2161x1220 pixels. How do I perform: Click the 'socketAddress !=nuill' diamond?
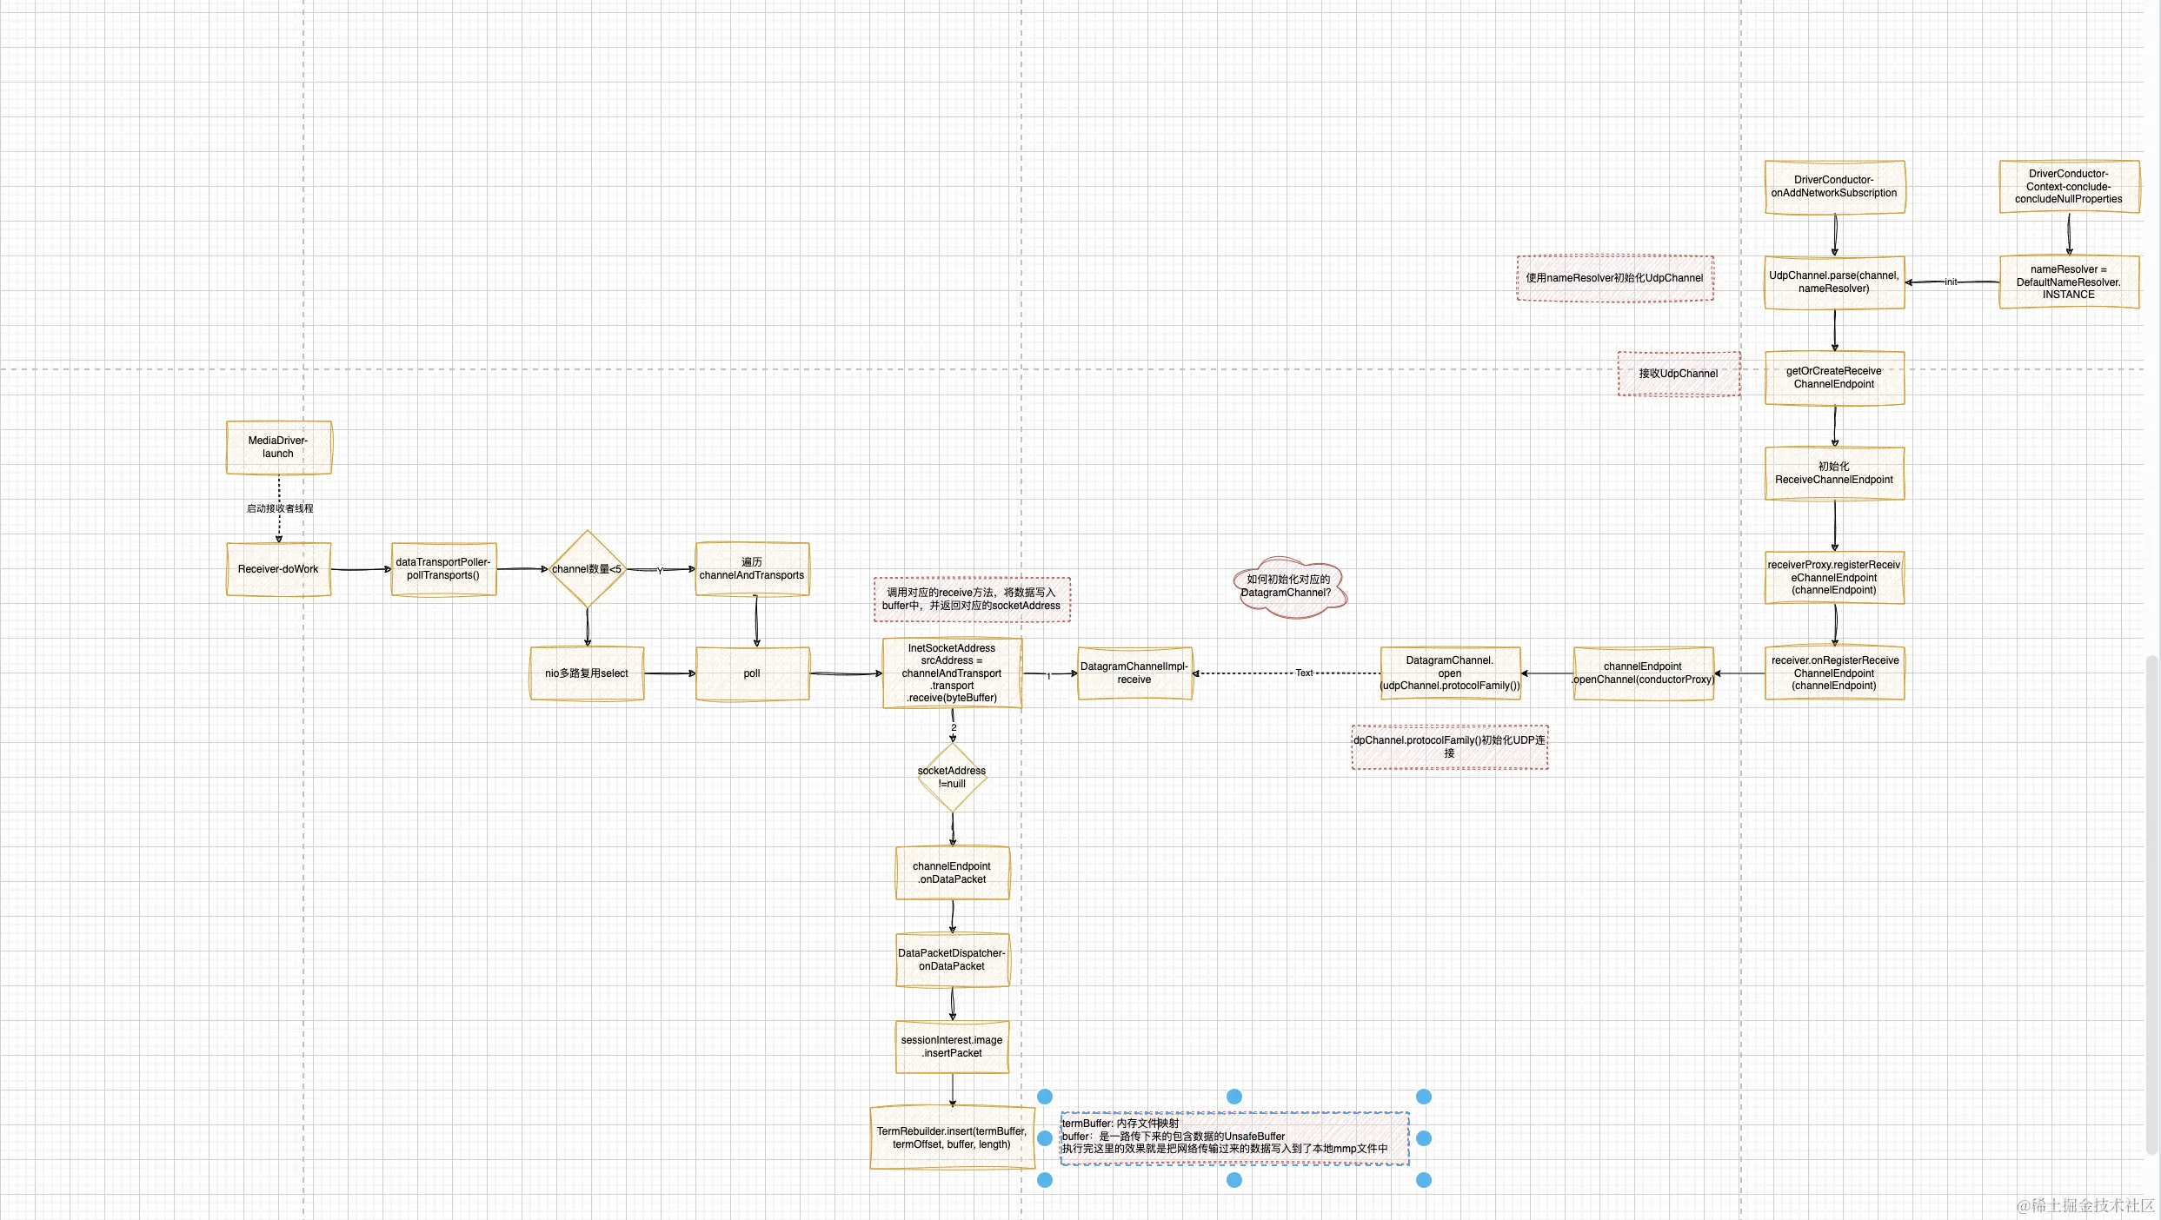pos(953,777)
